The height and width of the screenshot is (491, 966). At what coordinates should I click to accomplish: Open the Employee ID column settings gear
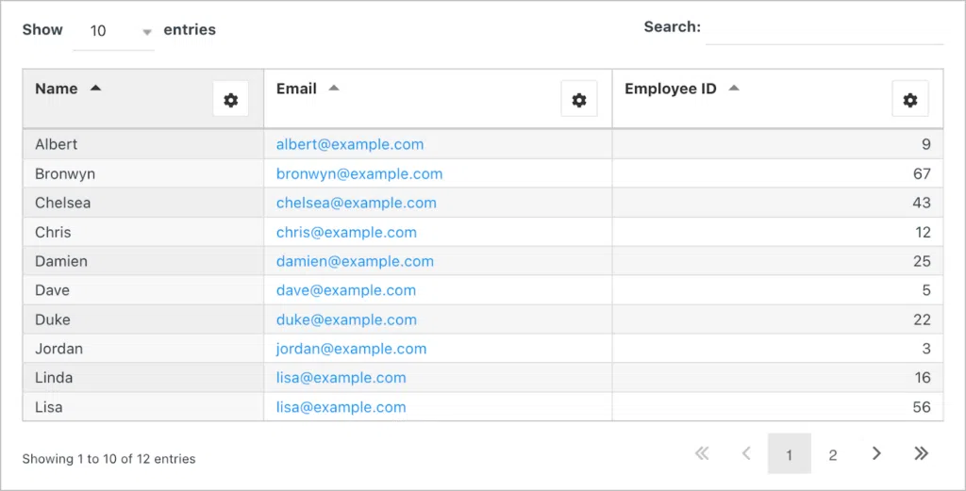click(909, 100)
